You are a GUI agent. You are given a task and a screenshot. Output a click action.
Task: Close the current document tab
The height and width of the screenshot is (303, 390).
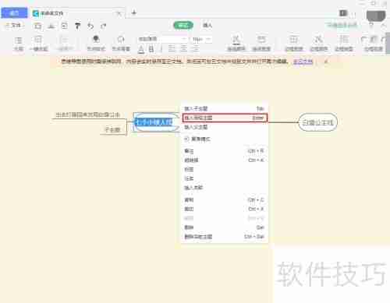119,13
